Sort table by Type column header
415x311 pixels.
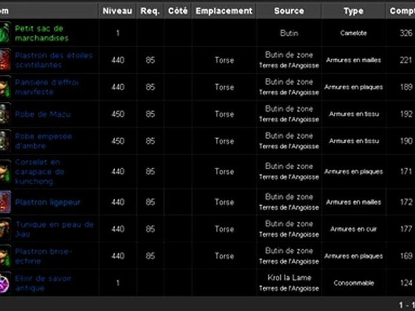click(354, 11)
